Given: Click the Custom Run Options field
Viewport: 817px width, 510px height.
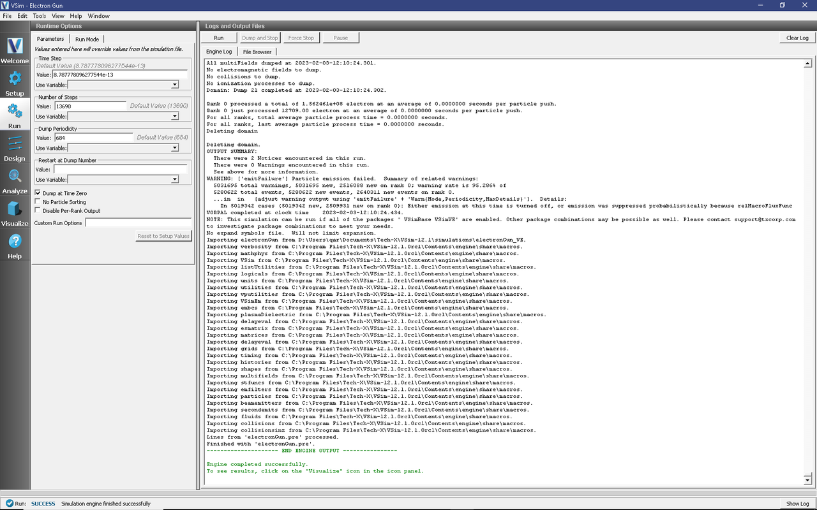Looking at the screenshot, I should click(x=138, y=223).
